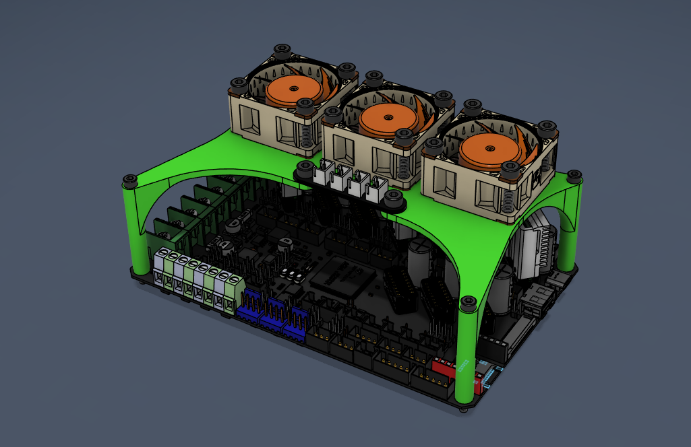Viewport: 691px width, 447px height.
Task: Click the screw atop the left green pillar
Action: coord(130,180)
